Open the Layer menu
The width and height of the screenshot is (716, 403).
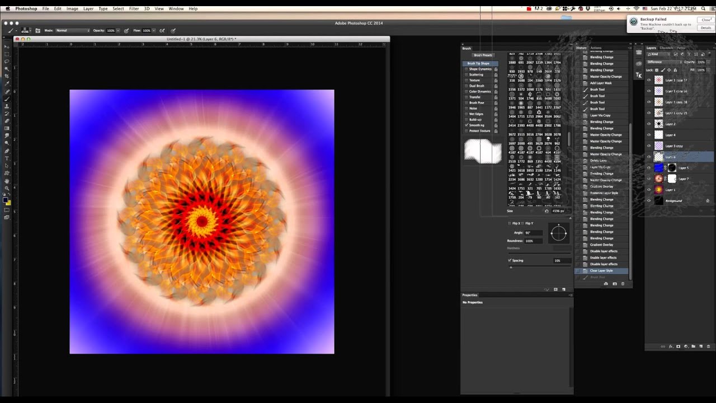point(88,8)
